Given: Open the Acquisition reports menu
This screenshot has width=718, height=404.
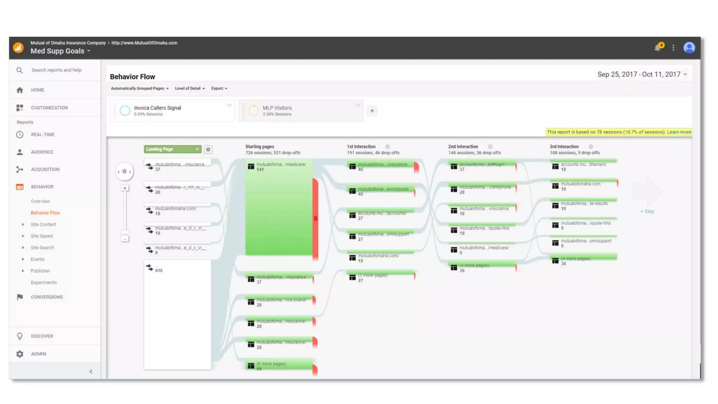Looking at the screenshot, I should pos(45,169).
